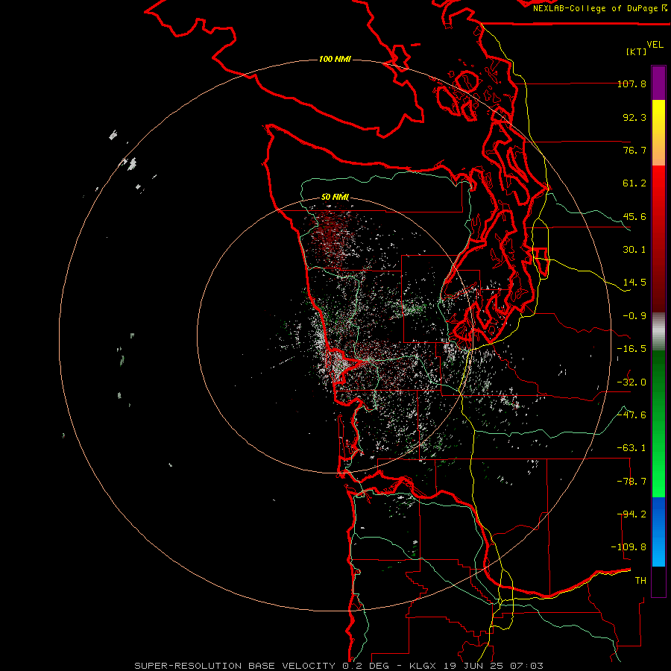671x671 pixels.
Task: Click the 100 NMI range ring label
Action: pyautogui.click(x=335, y=59)
